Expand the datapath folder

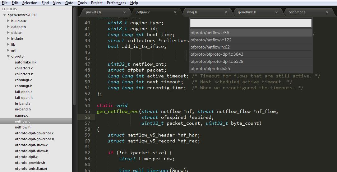point(8,27)
